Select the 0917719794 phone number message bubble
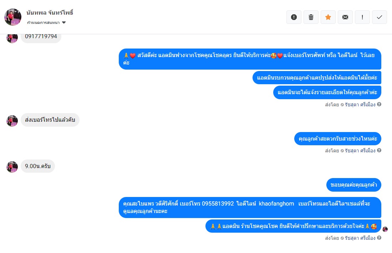This screenshot has height=253, width=392. coord(41,36)
